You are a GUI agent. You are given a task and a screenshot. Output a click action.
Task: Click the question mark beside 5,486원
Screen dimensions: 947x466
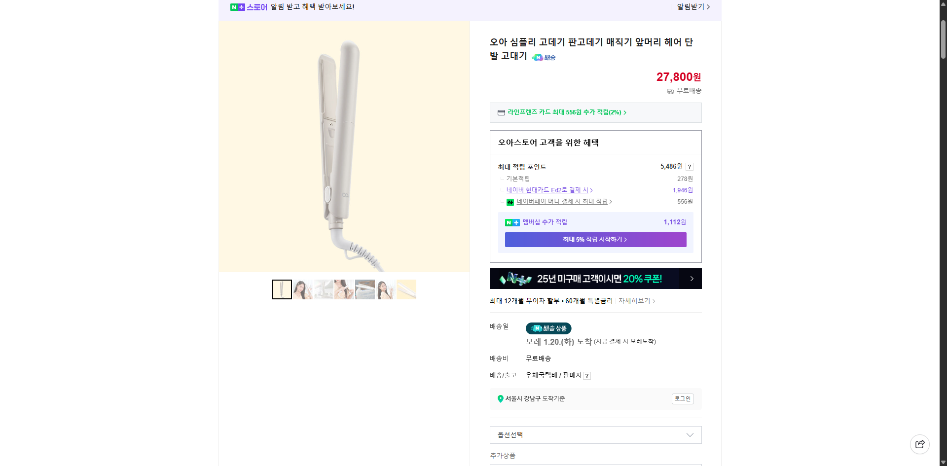click(x=690, y=167)
